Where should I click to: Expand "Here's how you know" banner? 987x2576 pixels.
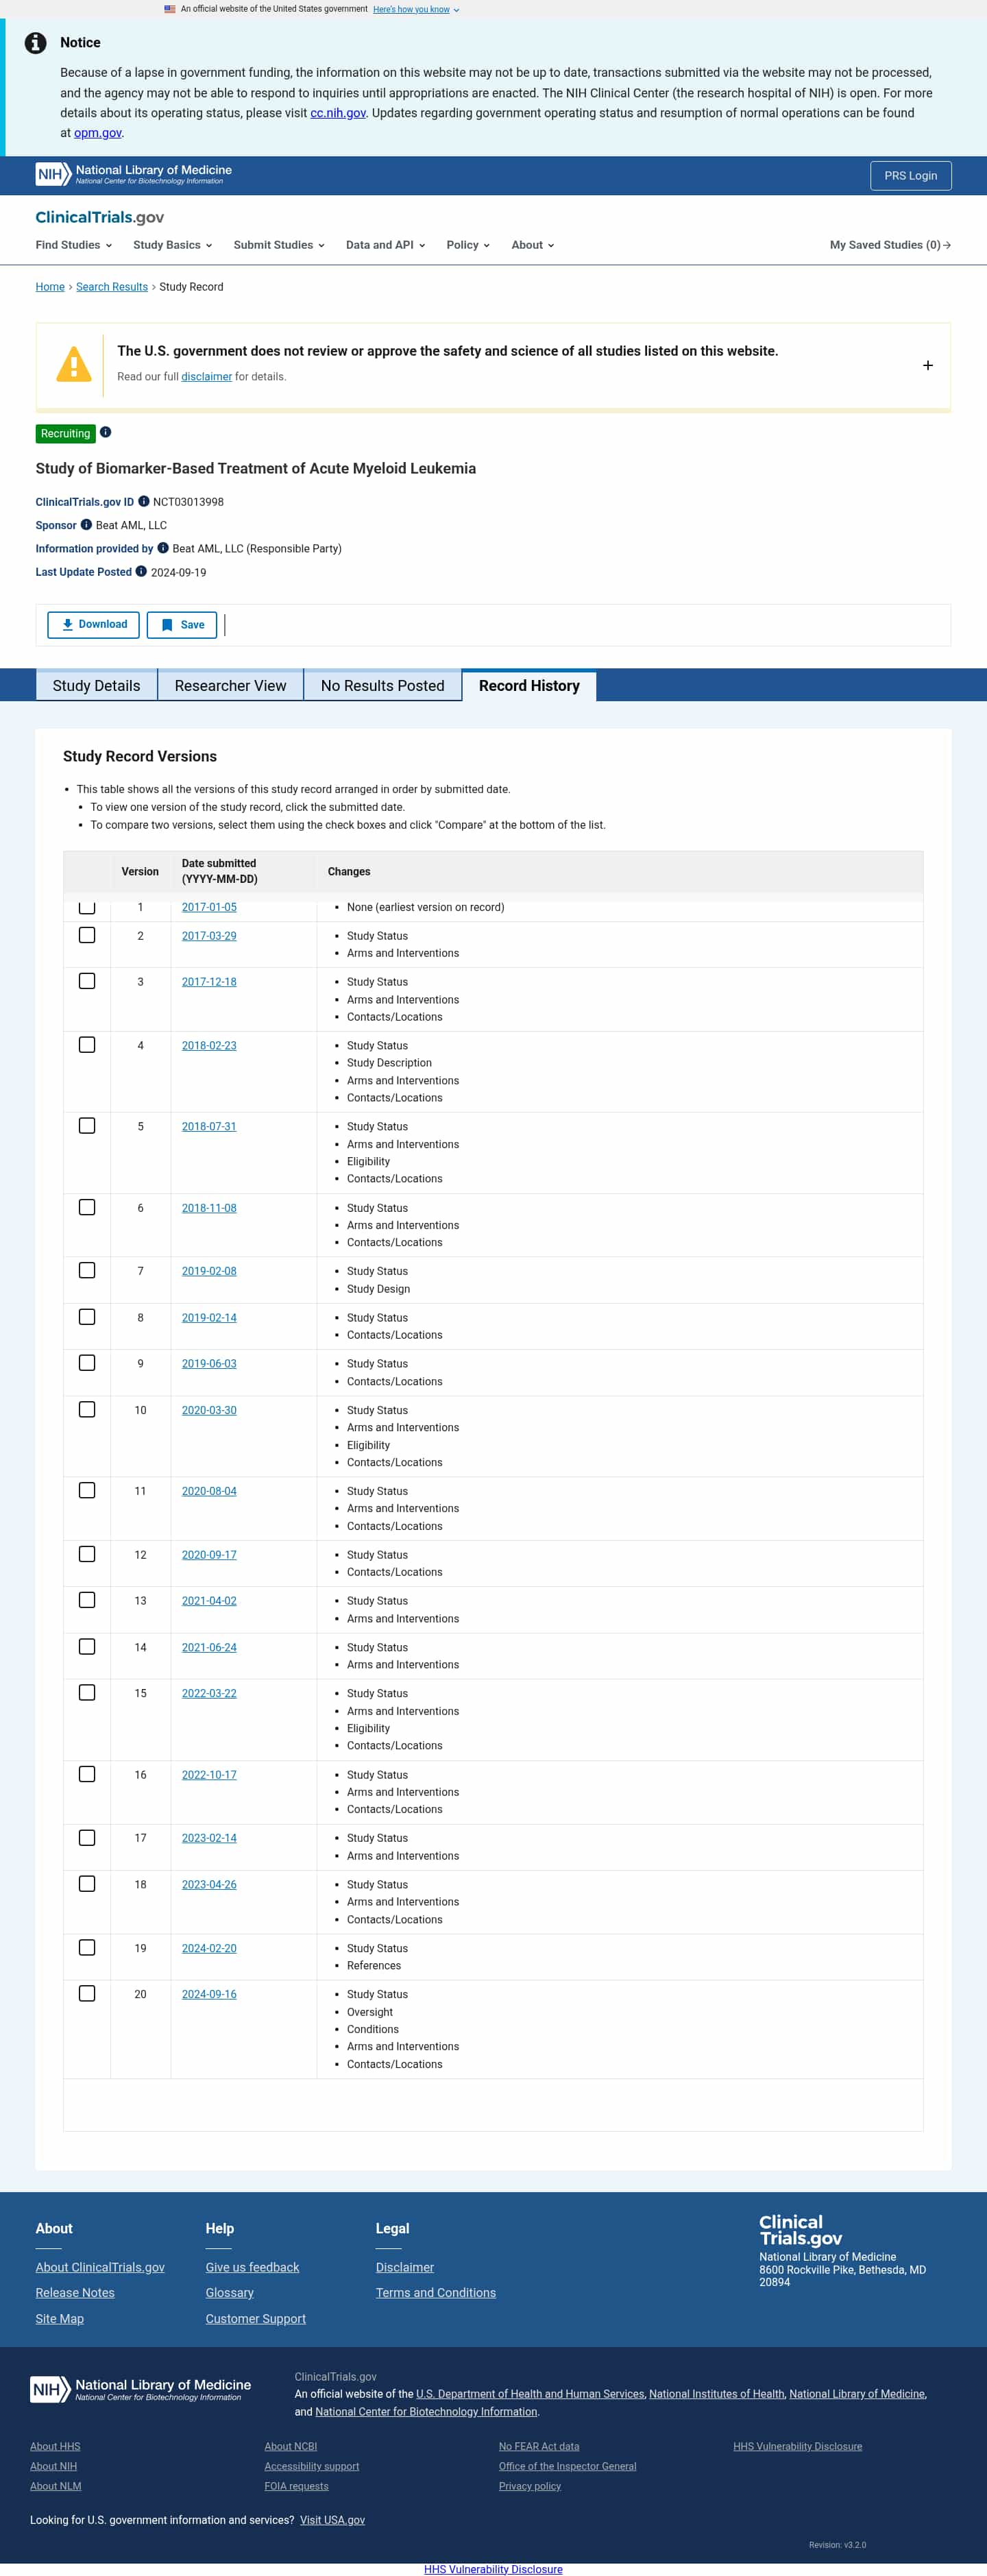[416, 9]
